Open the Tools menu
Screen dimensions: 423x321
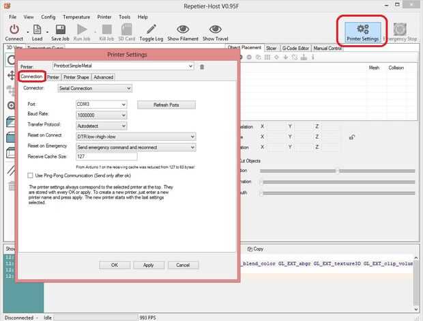[124, 17]
